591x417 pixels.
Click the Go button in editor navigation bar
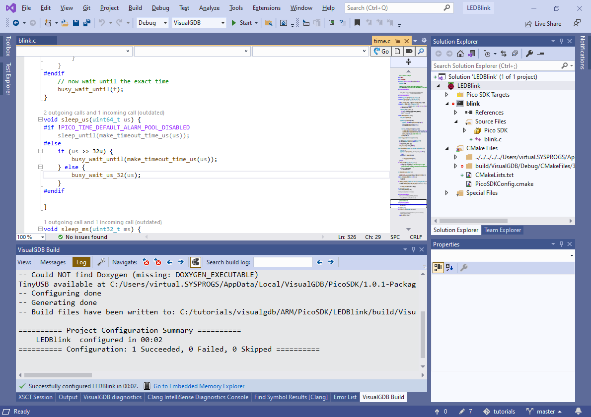click(381, 51)
